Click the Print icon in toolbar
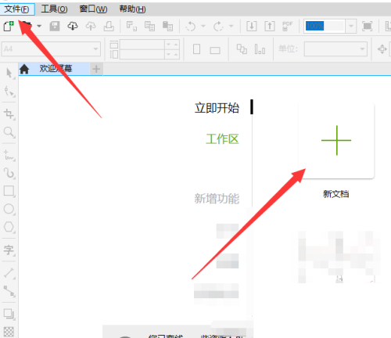Image resolution: width=391 pixels, height=338 pixels. 109,26
